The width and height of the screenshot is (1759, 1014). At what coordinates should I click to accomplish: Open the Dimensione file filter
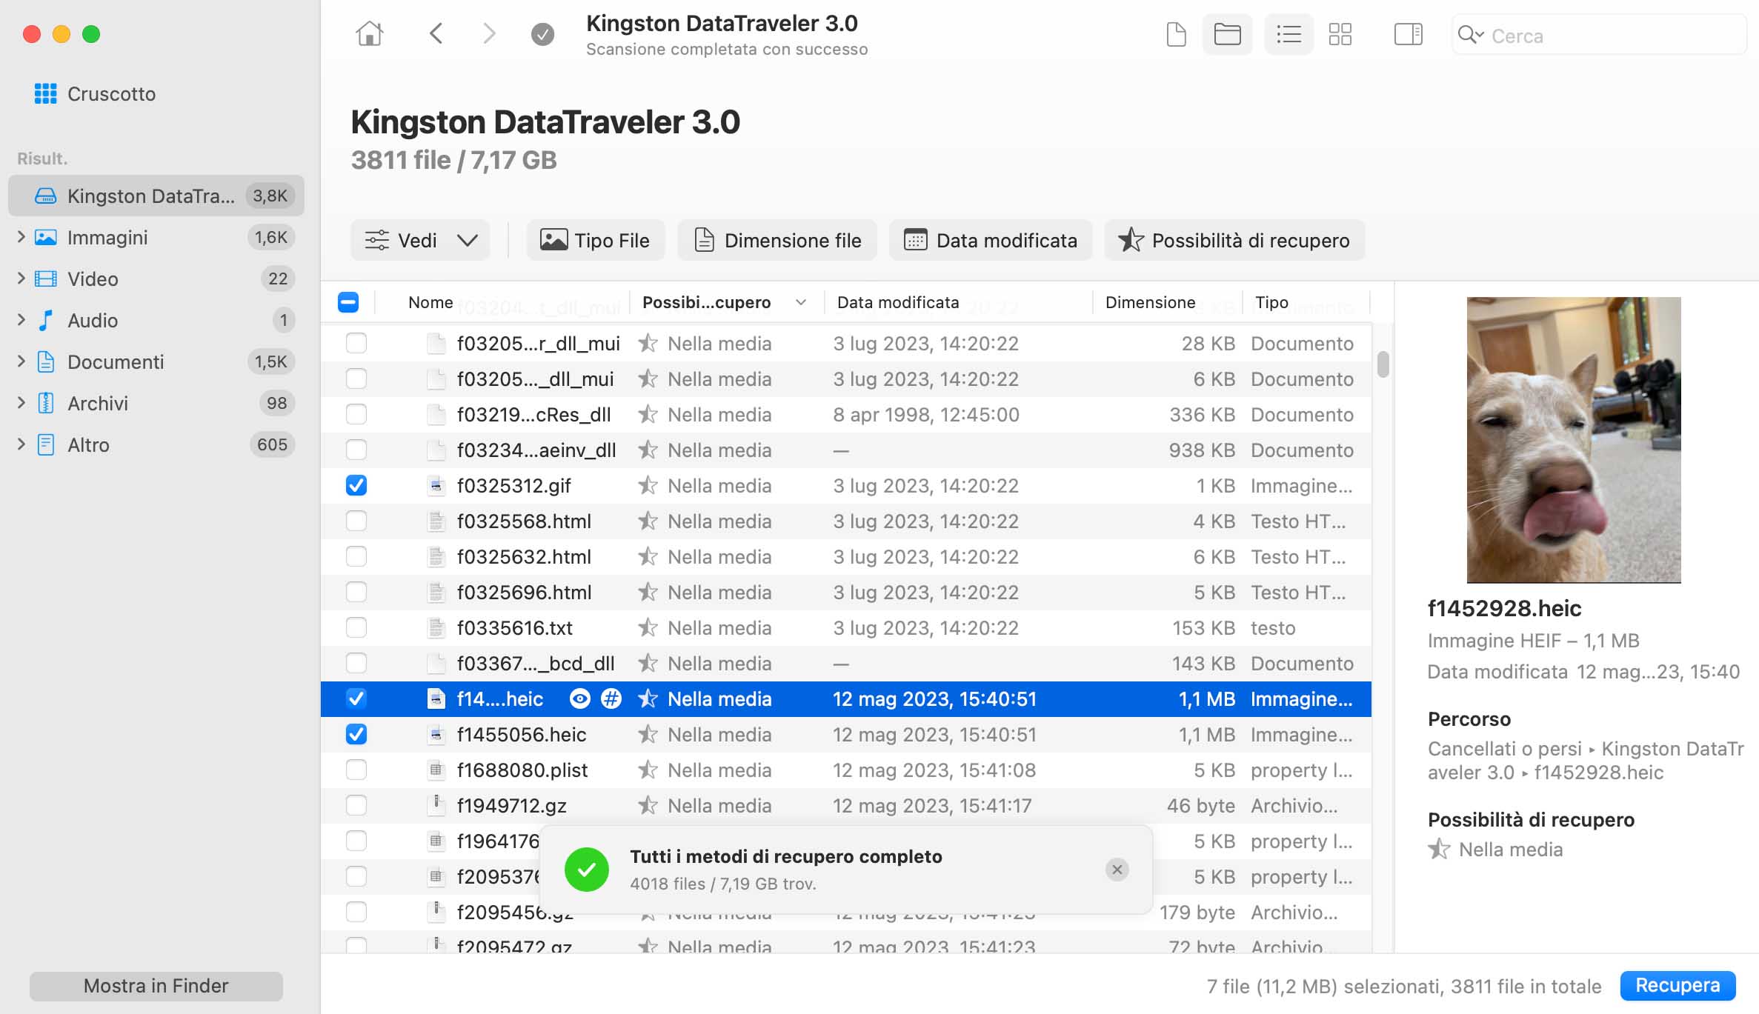tap(777, 240)
